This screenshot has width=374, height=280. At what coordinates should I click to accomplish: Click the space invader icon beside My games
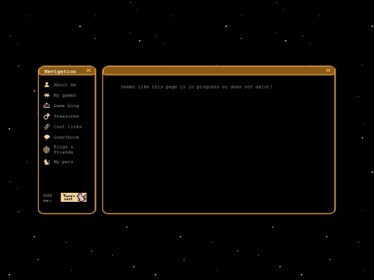tap(47, 95)
